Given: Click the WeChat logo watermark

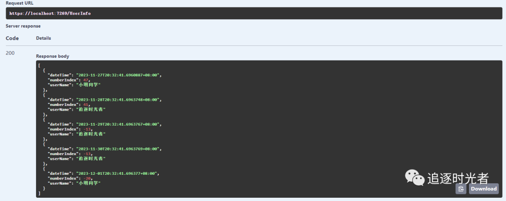Looking at the screenshot, I should tap(415, 178).
